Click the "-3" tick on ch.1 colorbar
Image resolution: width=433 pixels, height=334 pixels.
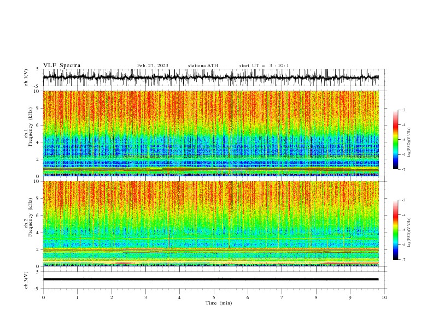coord(403,110)
